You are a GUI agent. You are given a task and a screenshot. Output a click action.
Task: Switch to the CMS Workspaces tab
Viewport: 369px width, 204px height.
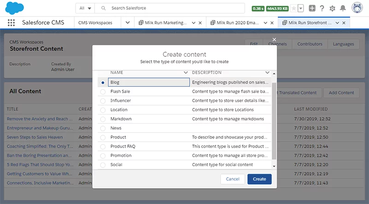point(95,23)
